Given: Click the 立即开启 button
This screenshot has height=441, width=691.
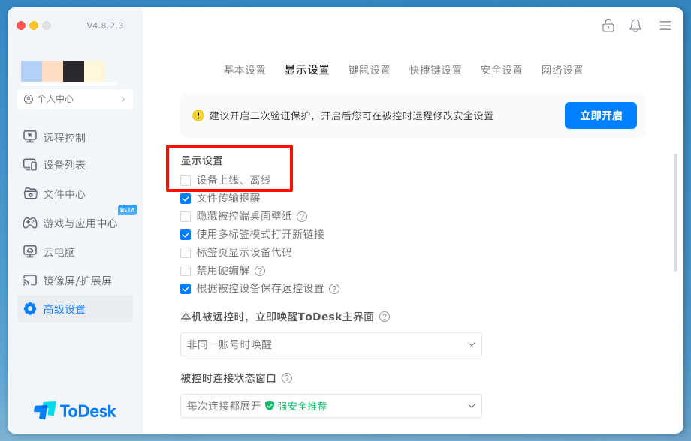Looking at the screenshot, I should pos(600,115).
